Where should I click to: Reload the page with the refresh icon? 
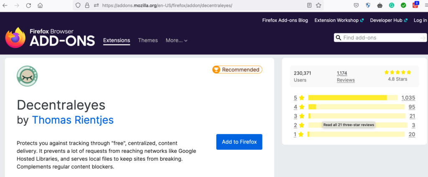pos(28,5)
